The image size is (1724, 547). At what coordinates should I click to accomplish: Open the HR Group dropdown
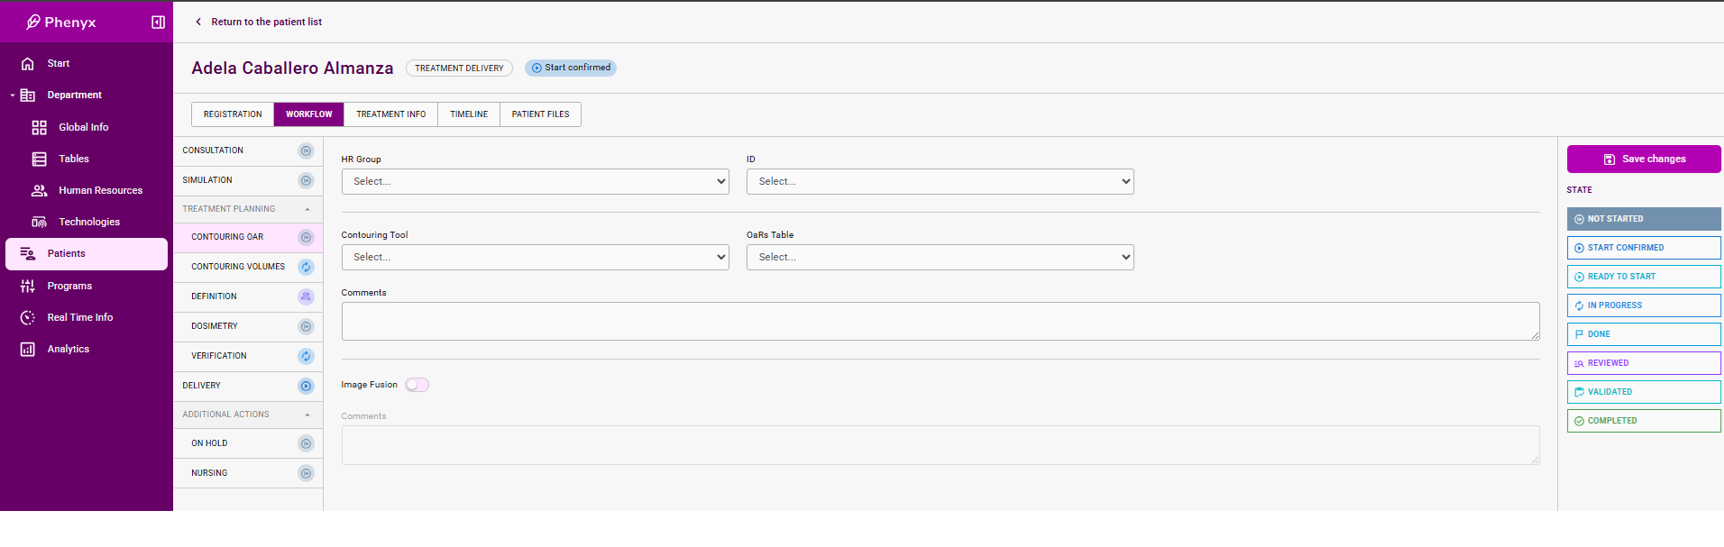click(535, 182)
